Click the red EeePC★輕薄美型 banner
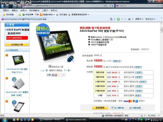This screenshot has width=163, height=122. (x=17, y=38)
